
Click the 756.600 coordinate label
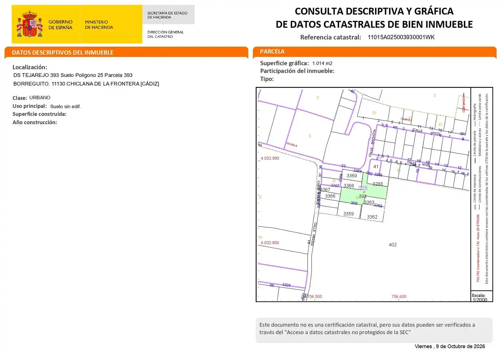399,296
